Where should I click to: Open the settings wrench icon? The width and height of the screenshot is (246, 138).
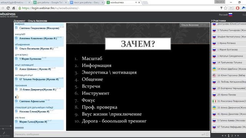point(4,133)
